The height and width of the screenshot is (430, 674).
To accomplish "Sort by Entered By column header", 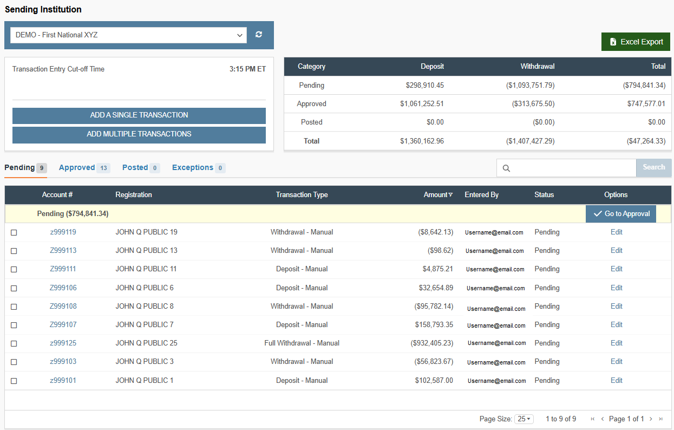I will pos(482,195).
